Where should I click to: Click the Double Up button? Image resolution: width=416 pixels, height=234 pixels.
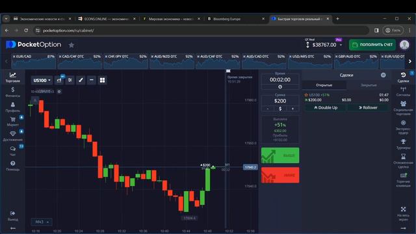tap(326, 107)
